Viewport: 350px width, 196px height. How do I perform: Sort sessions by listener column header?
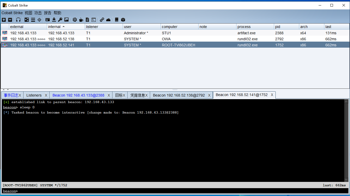click(x=104, y=27)
